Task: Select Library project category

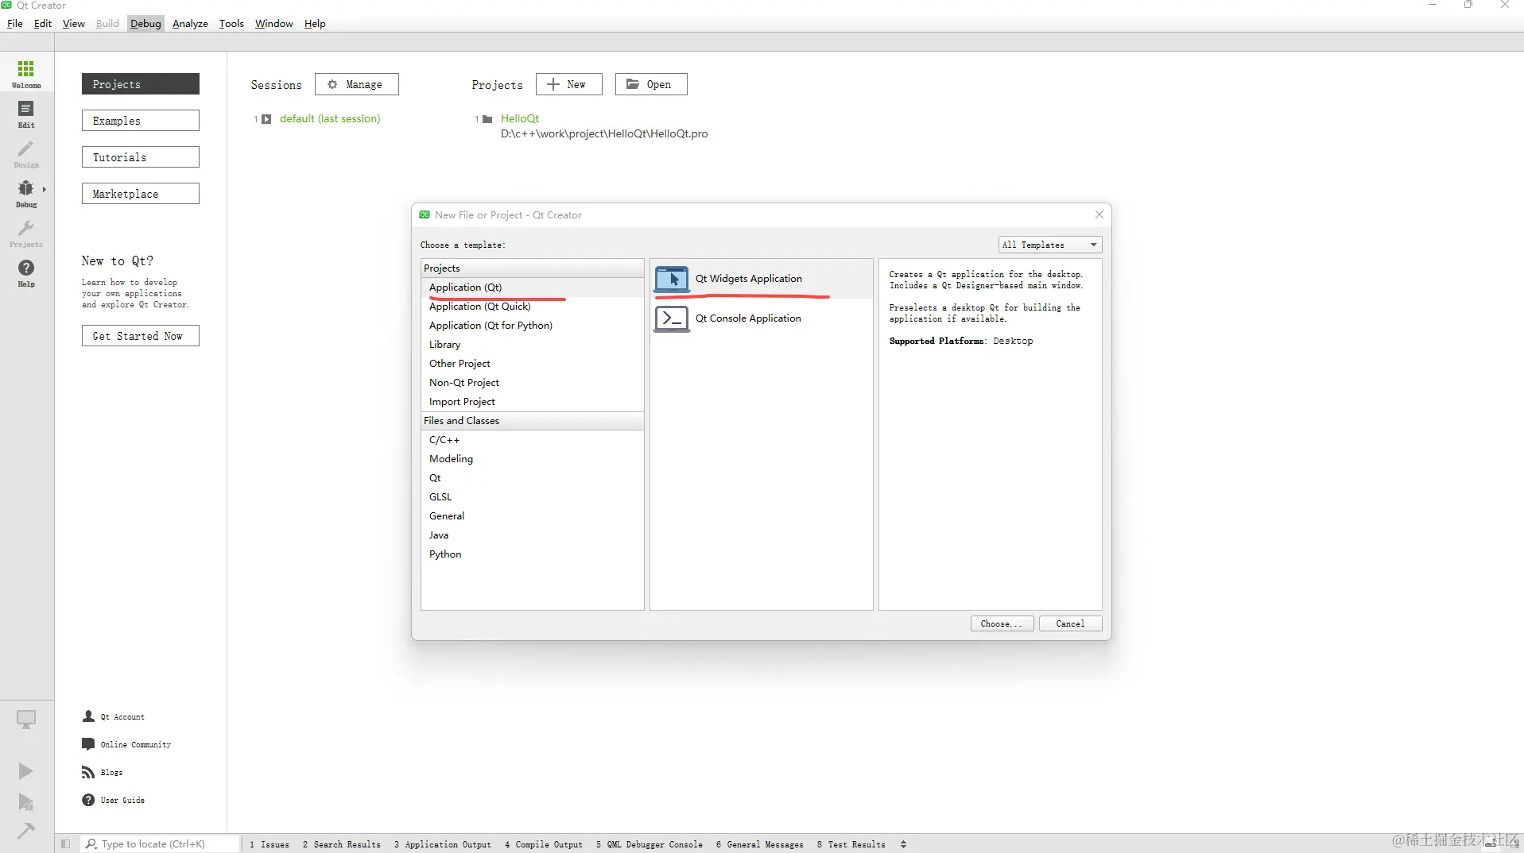Action: (532, 345)
